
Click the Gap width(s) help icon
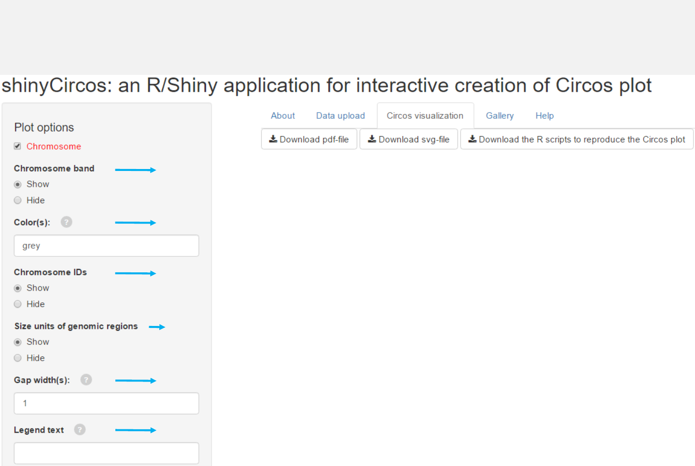[86, 380]
